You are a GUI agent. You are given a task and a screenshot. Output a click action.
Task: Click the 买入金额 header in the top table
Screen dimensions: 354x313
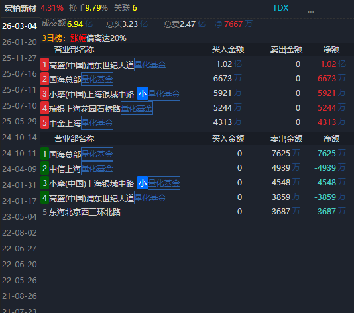[x=228, y=50]
